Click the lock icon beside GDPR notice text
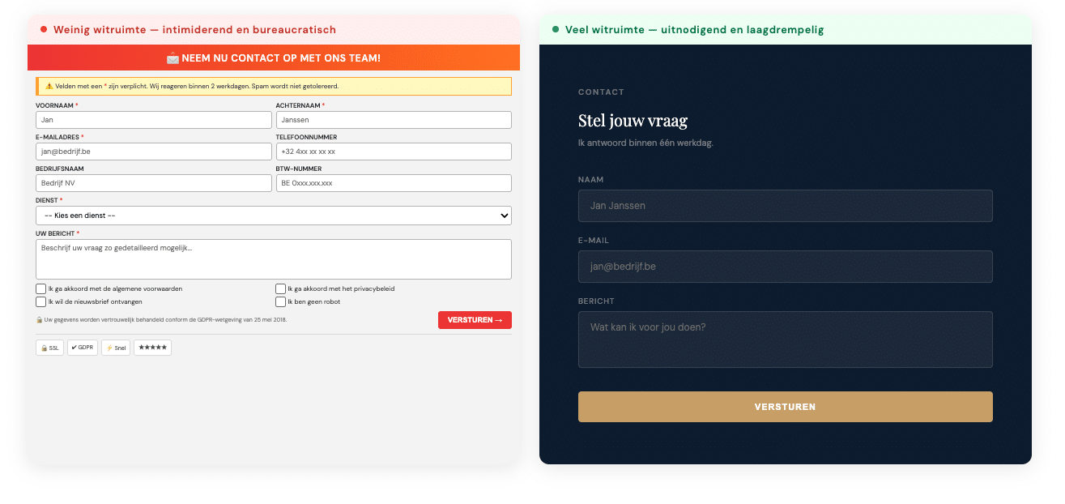The image size is (1065, 504). (39, 320)
